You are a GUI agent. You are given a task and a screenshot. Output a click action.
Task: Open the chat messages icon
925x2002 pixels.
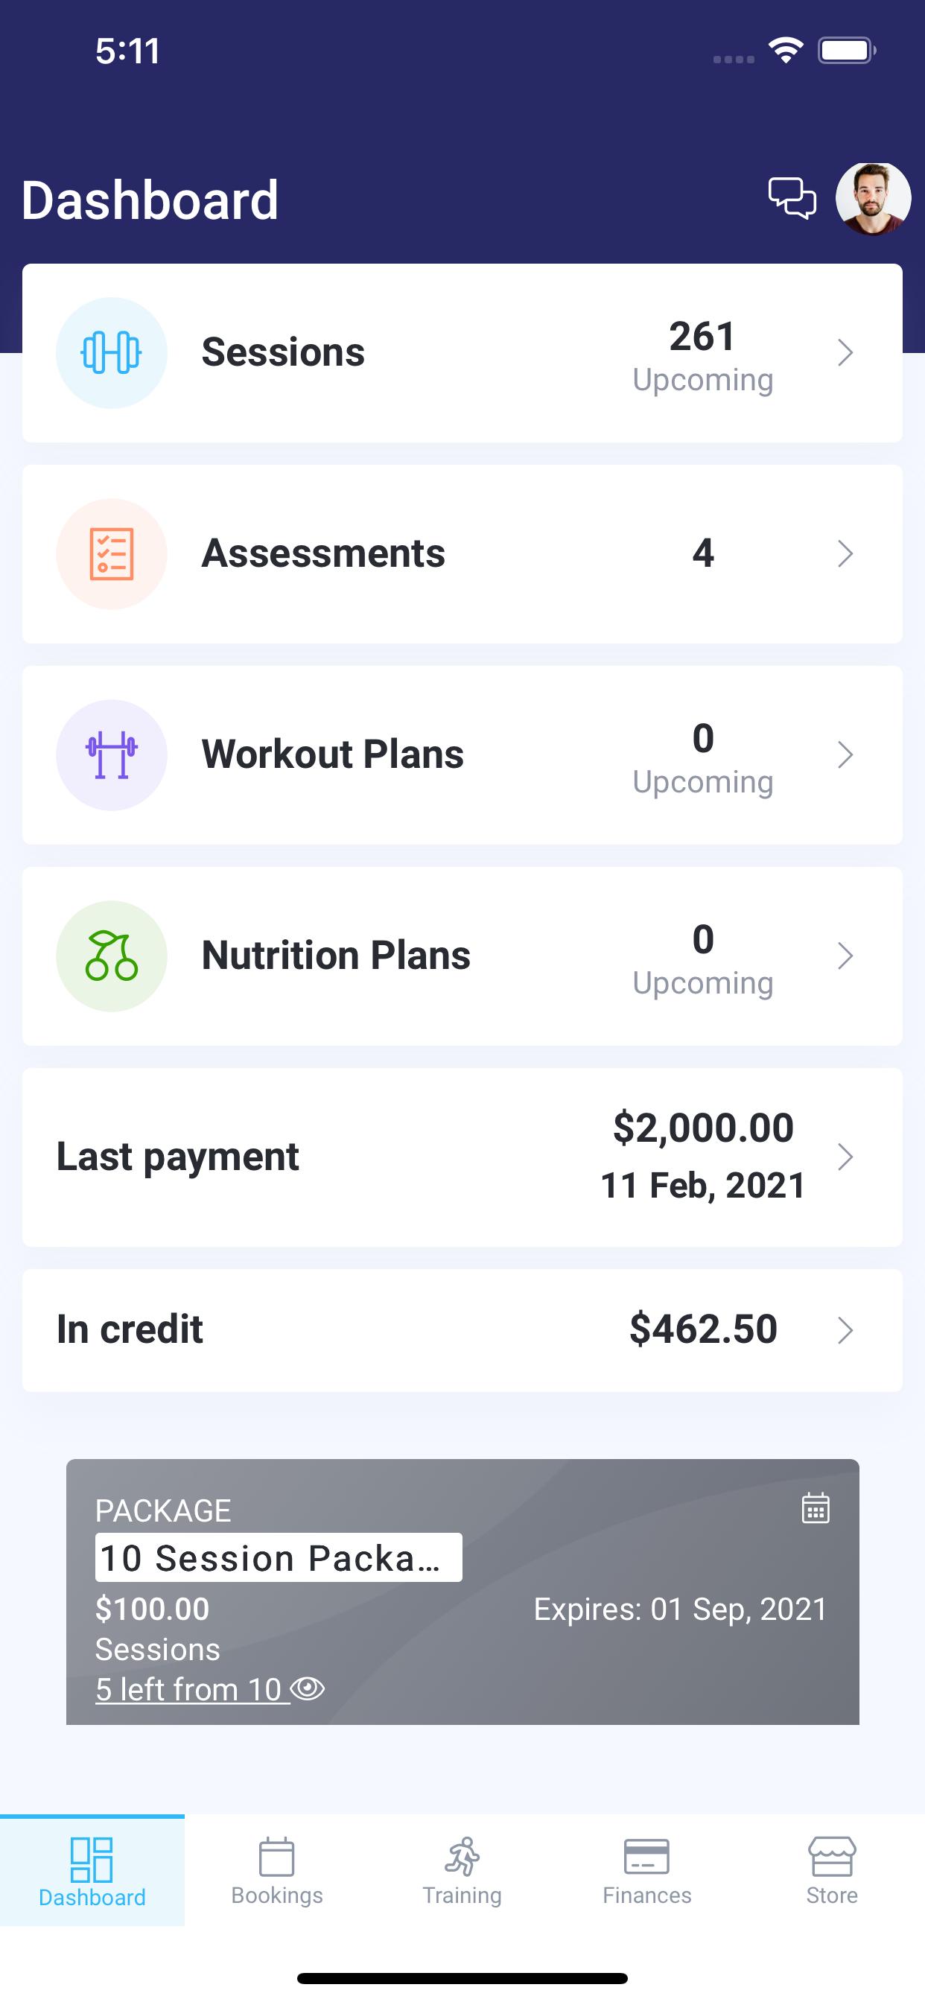click(792, 198)
